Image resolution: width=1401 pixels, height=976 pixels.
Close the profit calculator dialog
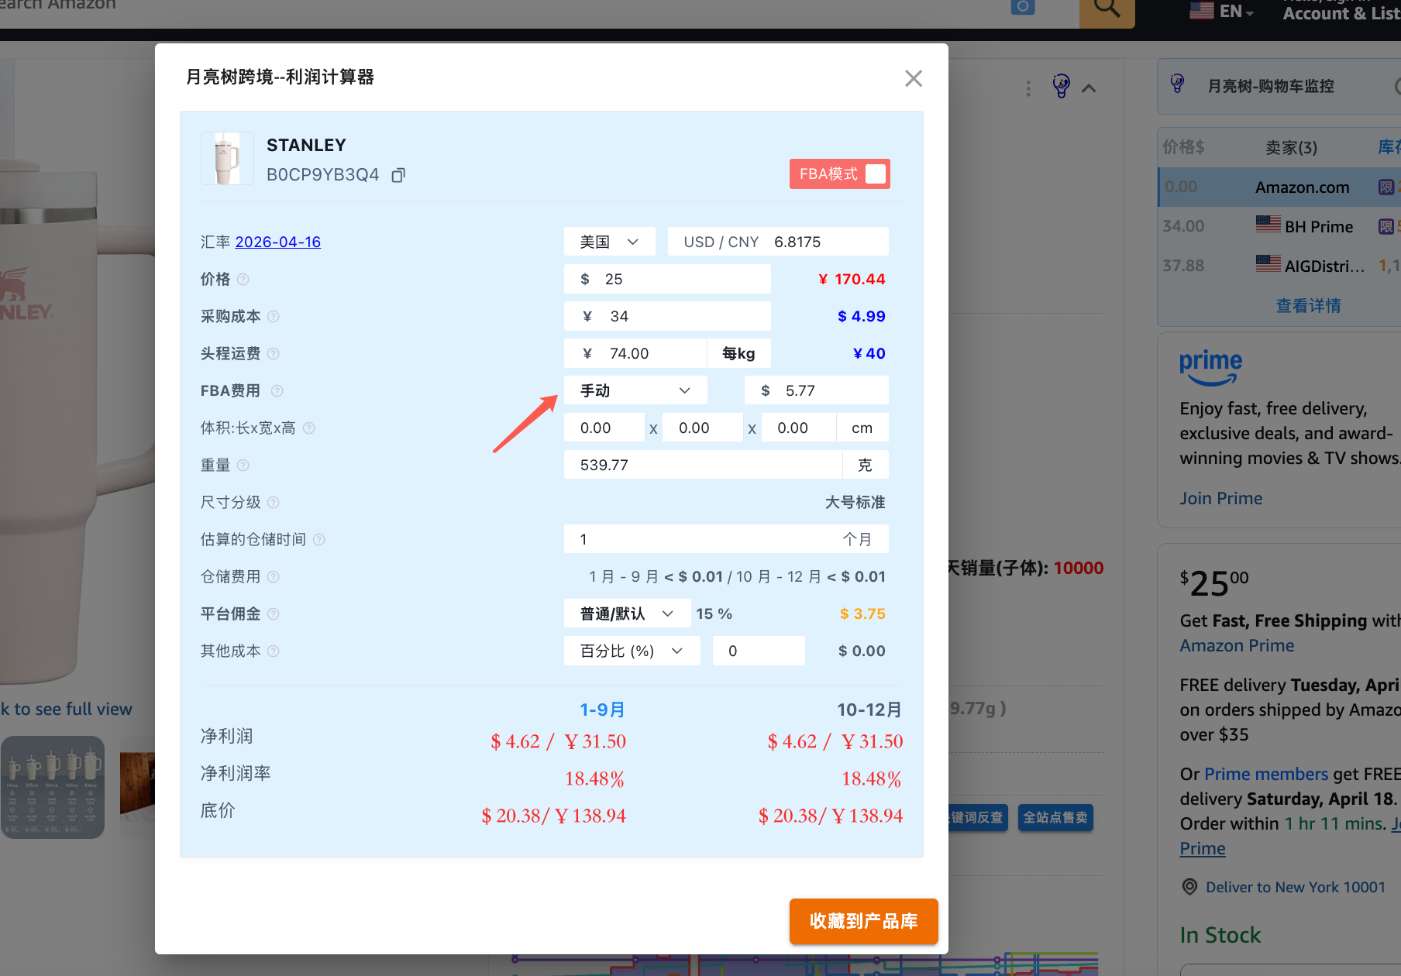click(x=914, y=78)
